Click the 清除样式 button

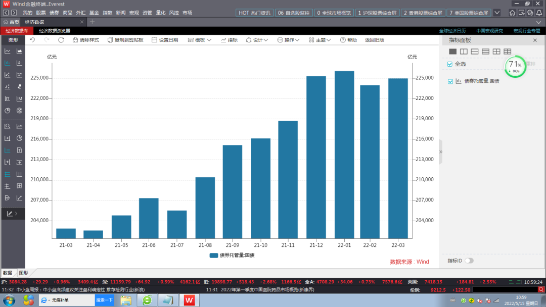click(86, 40)
